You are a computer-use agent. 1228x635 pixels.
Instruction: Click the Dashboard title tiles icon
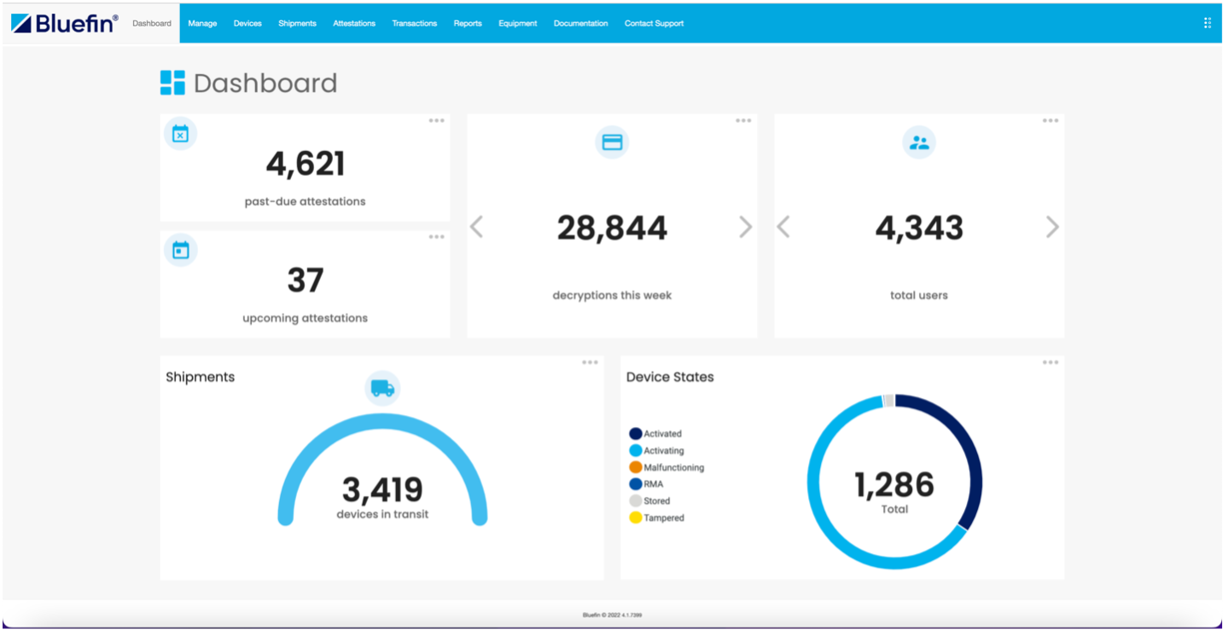pyautogui.click(x=172, y=83)
